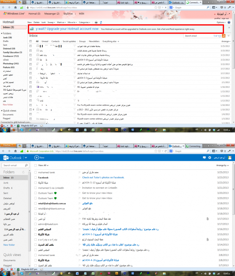Check the Hotmail message dated 1/16/2013

tap(31, 87)
